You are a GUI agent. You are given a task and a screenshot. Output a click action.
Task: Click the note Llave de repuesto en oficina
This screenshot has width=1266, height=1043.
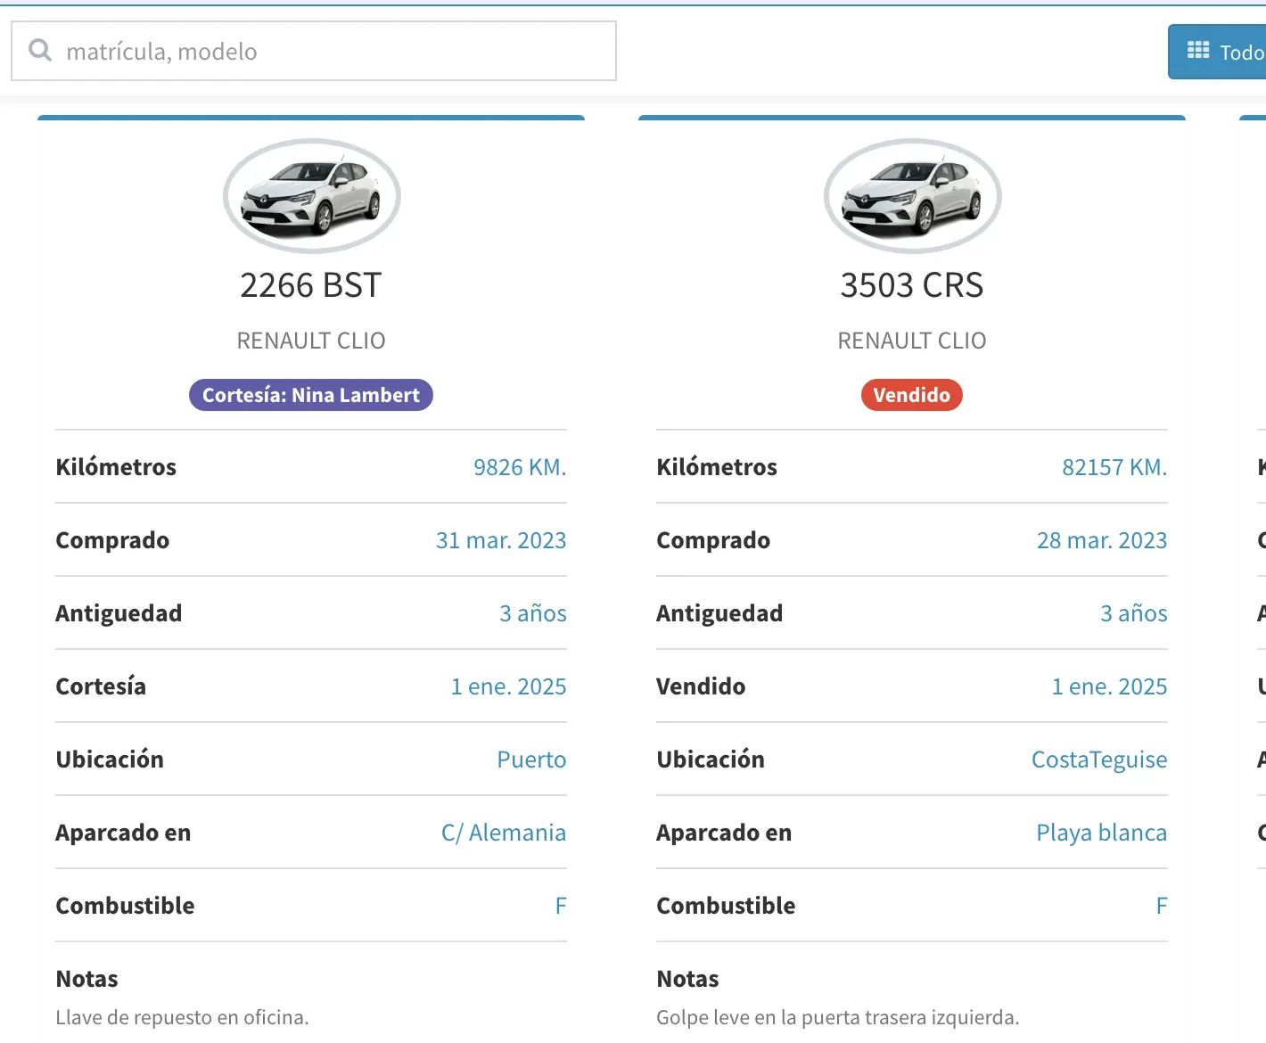(x=183, y=1017)
